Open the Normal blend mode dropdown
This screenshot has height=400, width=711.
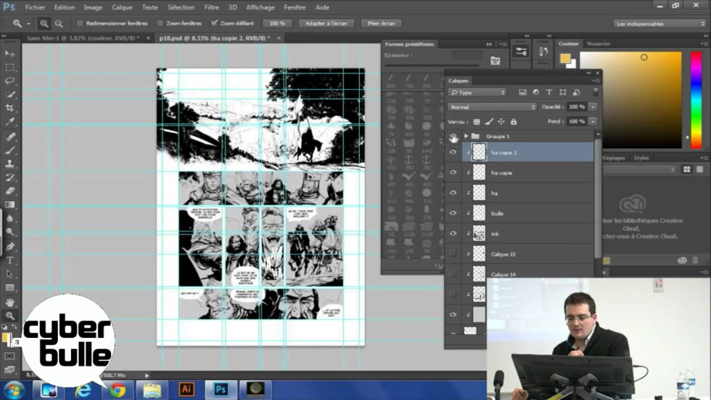click(x=492, y=107)
